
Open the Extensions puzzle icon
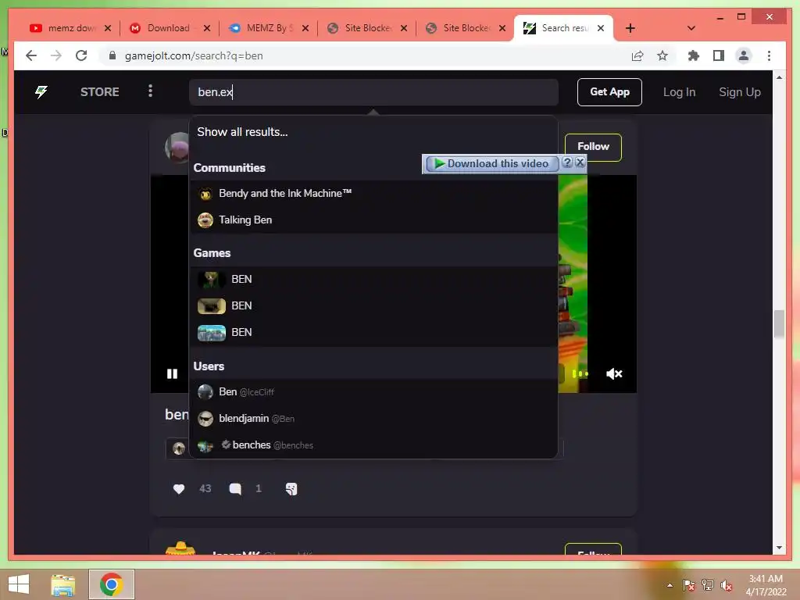[694, 55]
